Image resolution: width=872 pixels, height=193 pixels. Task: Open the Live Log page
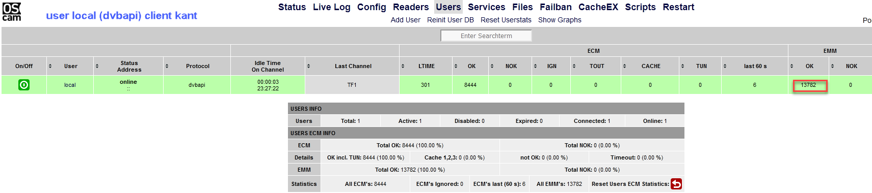pyautogui.click(x=332, y=7)
